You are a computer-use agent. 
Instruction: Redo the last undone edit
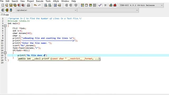[39, 5]
